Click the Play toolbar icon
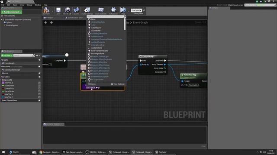Screen dimensions: 277x155 [x=123, y=10]
